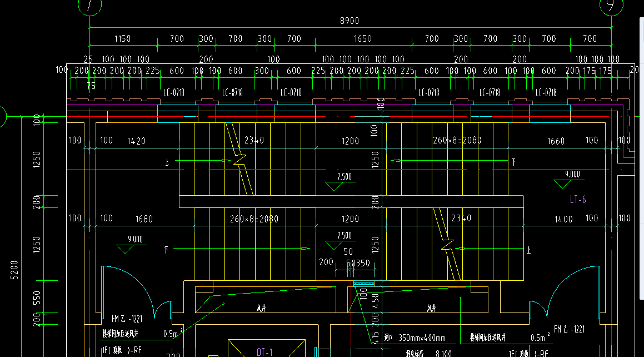Select 2340 text in the lower right flight
Screen dimensions: 644x357
[461, 218]
